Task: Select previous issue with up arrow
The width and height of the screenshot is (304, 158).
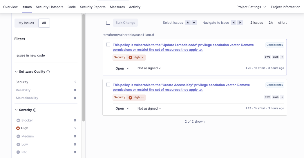Action: point(188,23)
